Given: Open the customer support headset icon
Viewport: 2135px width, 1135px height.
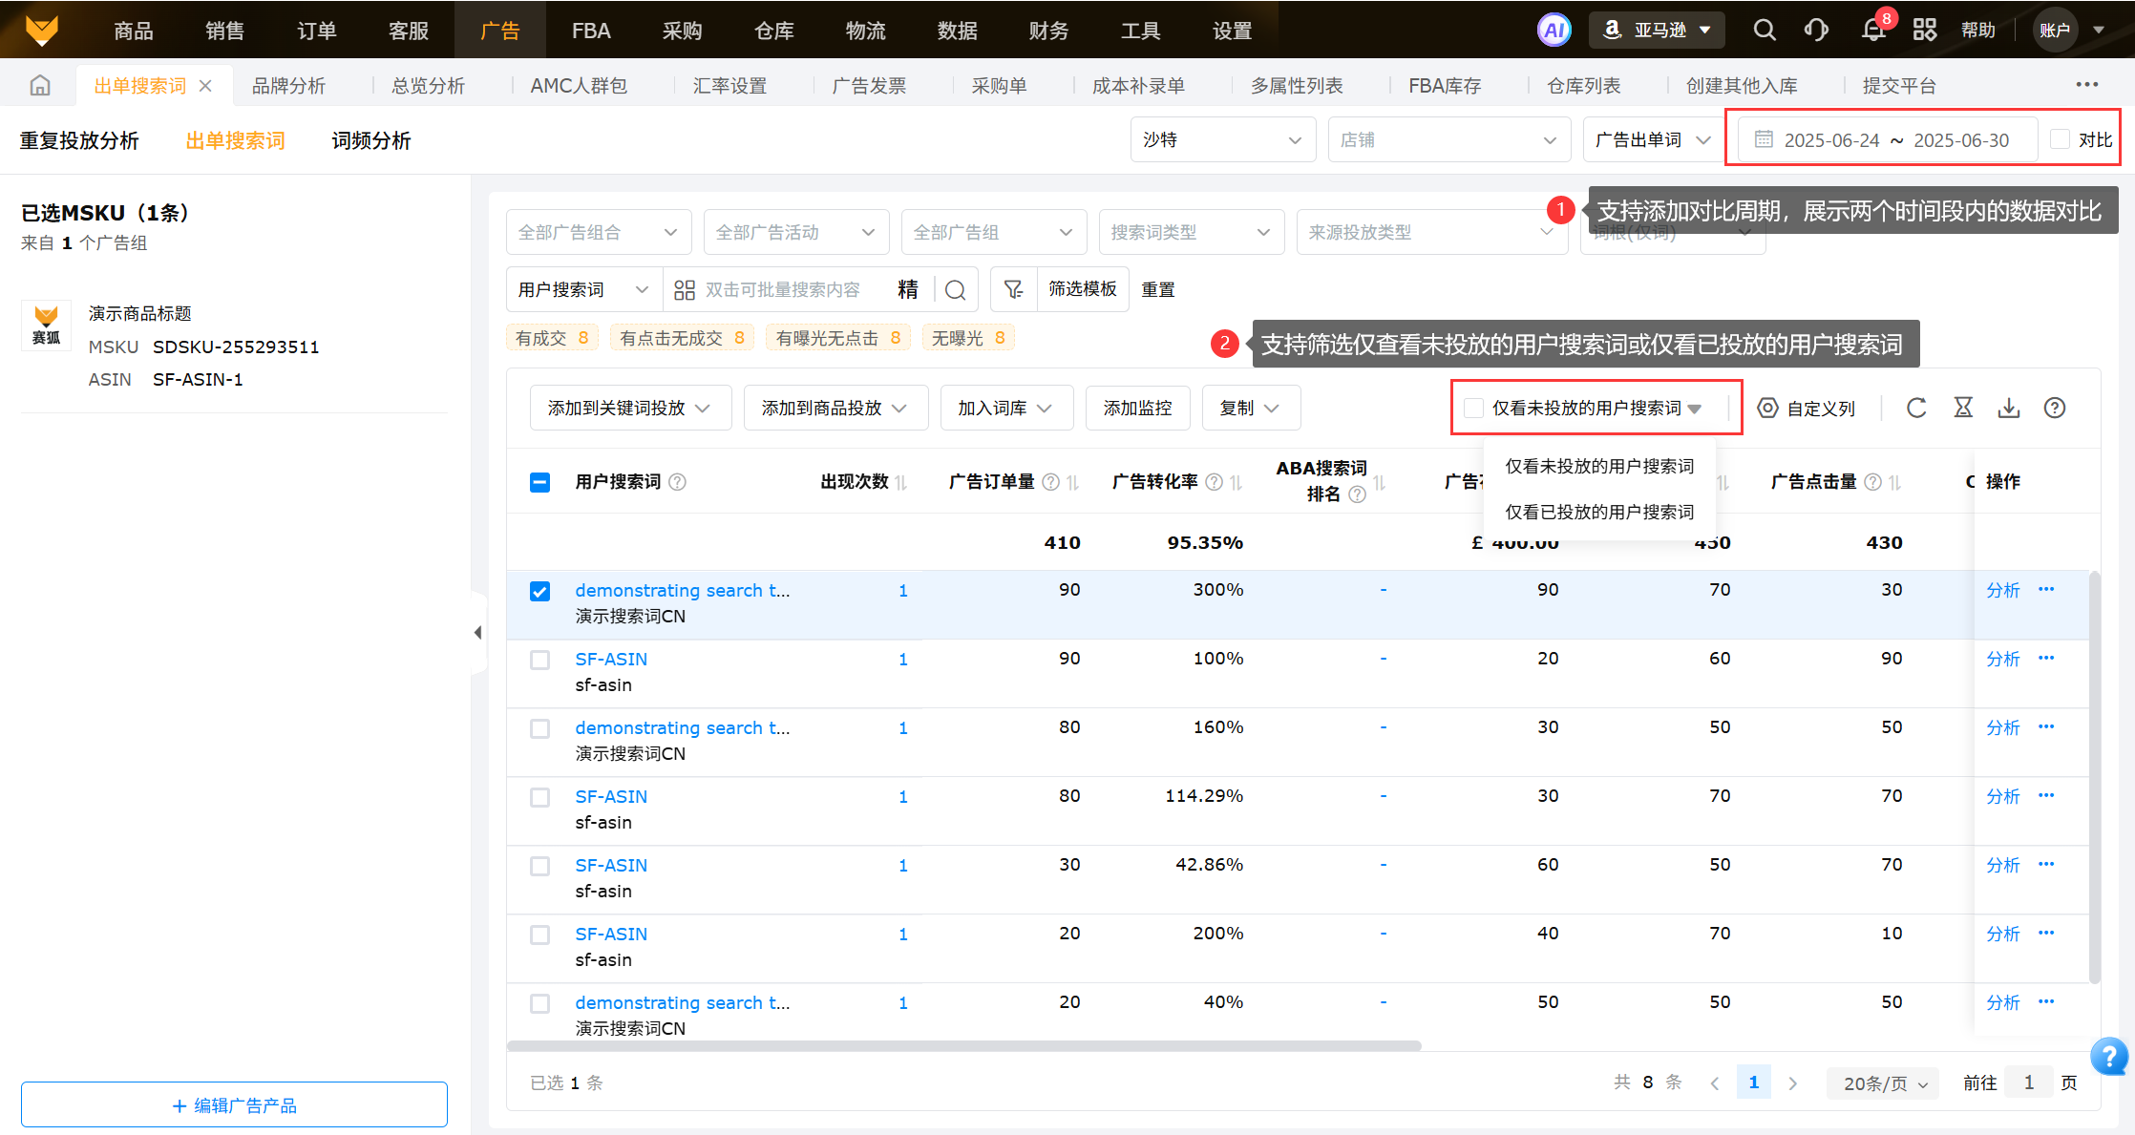Looking at the screenshot, I should pos(1816,30).
